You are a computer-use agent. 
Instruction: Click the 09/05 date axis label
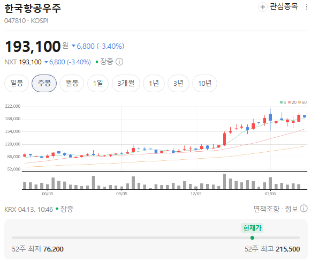[122, 194]
